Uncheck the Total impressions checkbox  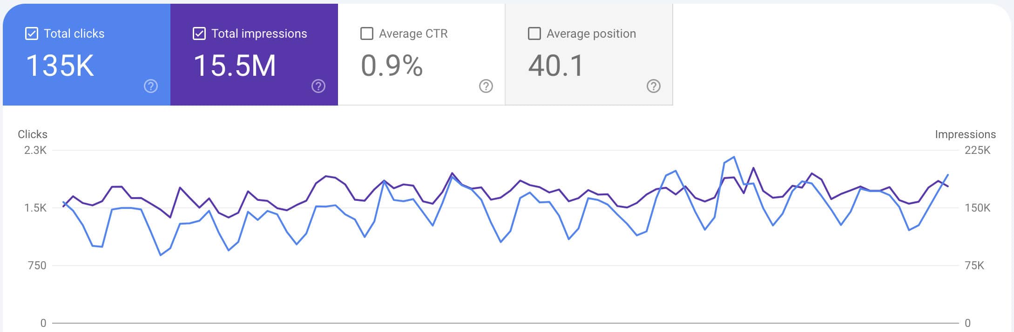point(199,33)
